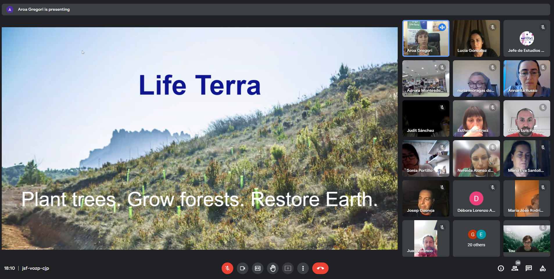Click the presenter avatar 'A' in banner
This screenshot has width=554, height=279.
pyautogui.click(x=10, y=10)
